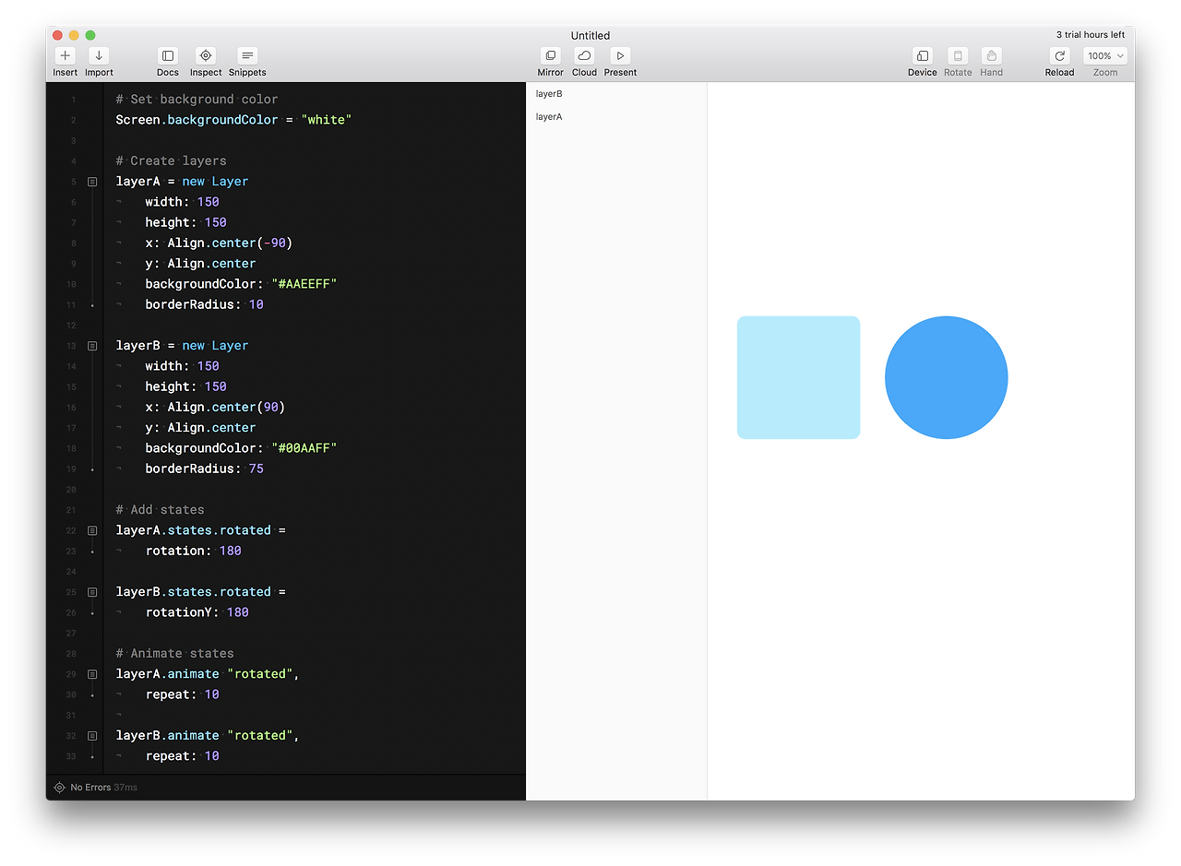The height and width of the screenshot is (866, 1181).
Task: Open the Docs panel
Action: (x=168, y=56)
